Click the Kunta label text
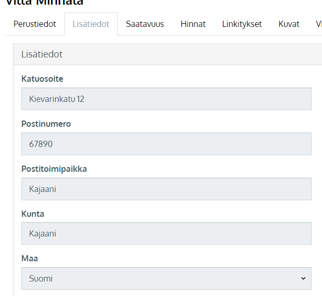The image size is (322, 296). pyautogui.click(x=33, y=214)
